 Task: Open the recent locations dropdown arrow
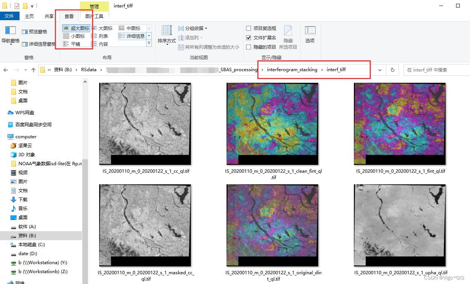pyautogui.click(x=25, y=70)
